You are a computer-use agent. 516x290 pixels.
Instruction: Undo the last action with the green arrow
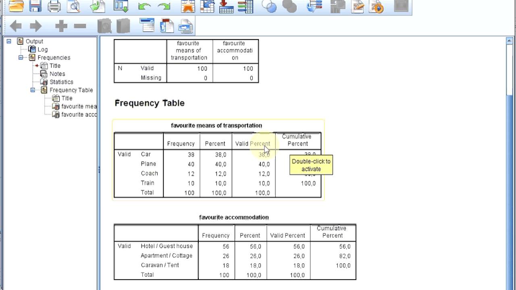(144, 6)
